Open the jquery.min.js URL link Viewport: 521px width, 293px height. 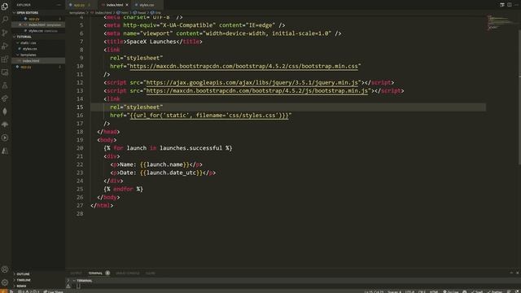click(x=252, y=82)
